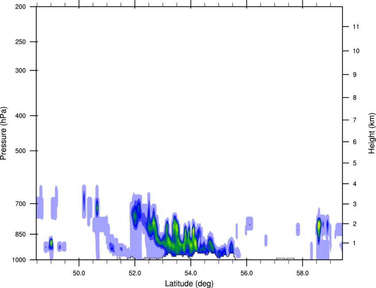Click the 5 km height label
Screen dimensions: 376x288
click(355, 163)
